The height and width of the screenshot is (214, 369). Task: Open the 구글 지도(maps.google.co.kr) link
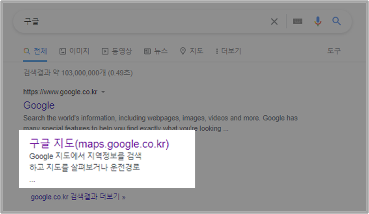pos(99,144)
